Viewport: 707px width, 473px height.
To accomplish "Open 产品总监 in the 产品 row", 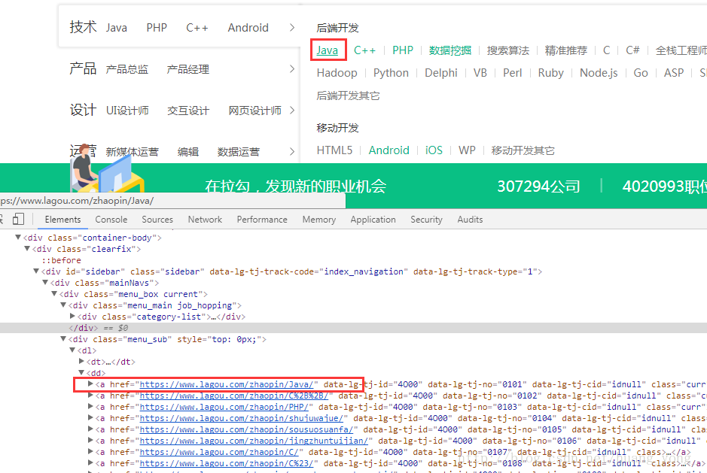I will click(127, 69).
